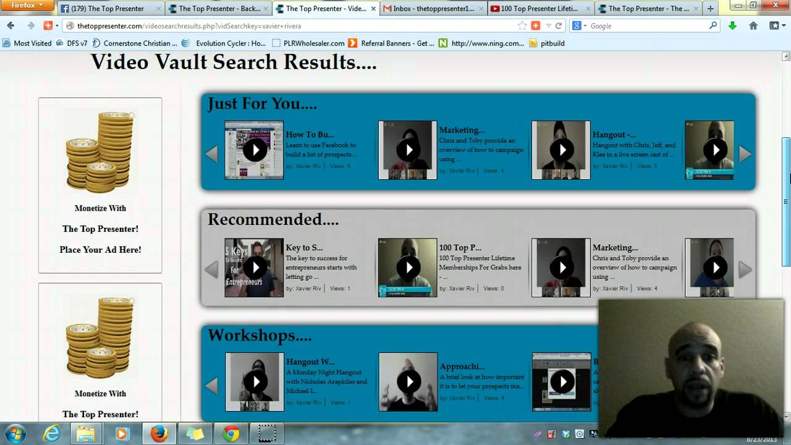
Task: Switch to '(179) The Top Presenter' Facebook tab
Action: 111,9
